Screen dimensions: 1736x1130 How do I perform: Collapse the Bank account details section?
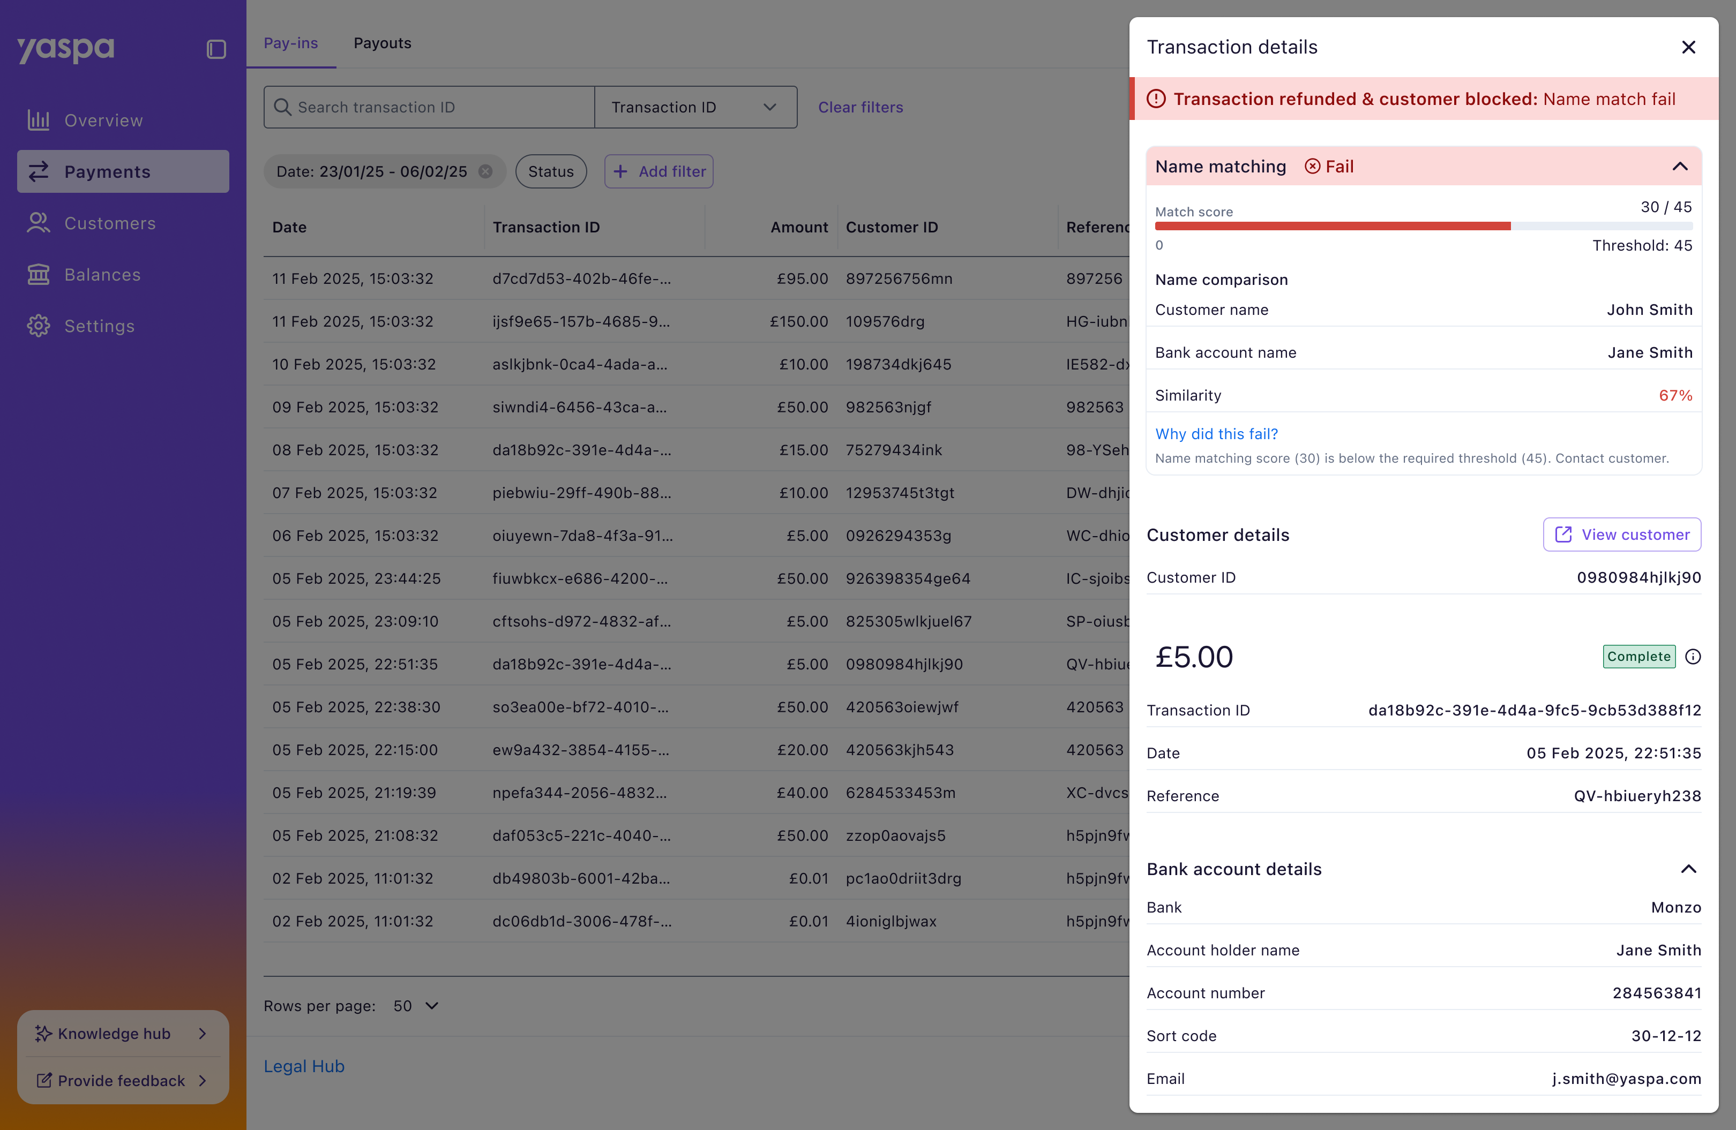click(1688, 869)
